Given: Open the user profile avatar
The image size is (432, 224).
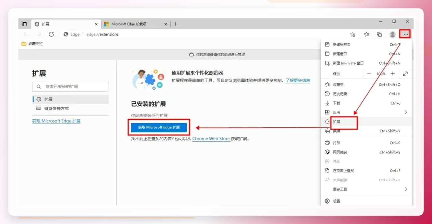Looking at the screenshot, I should pyautogui.click(x=392, y=34).
